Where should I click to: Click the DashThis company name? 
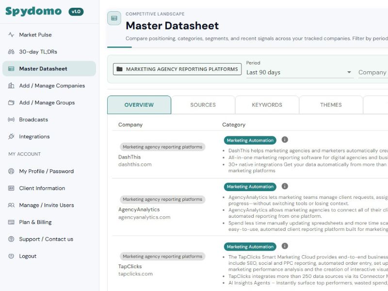(x=129, y=157)
